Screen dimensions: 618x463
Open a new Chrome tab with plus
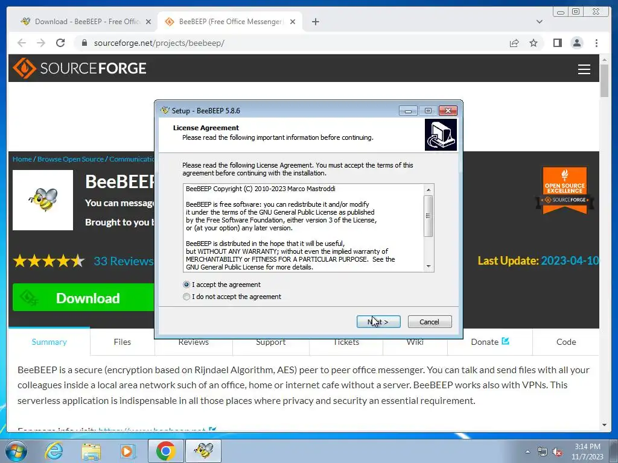point(315,22)
